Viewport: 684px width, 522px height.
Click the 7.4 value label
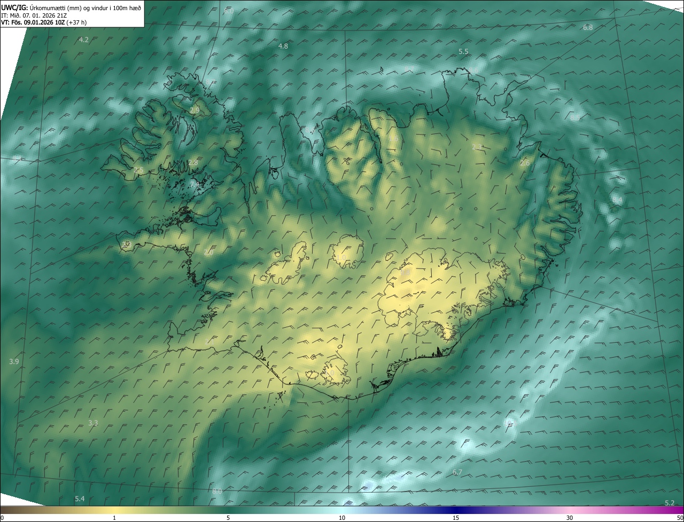point(195,184)
